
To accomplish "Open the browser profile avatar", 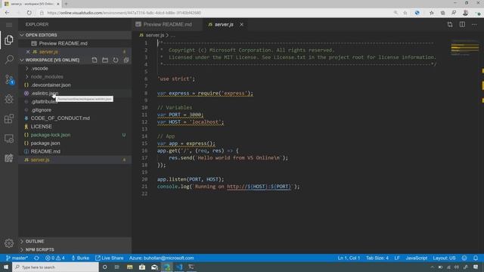I will coord(465,13).
